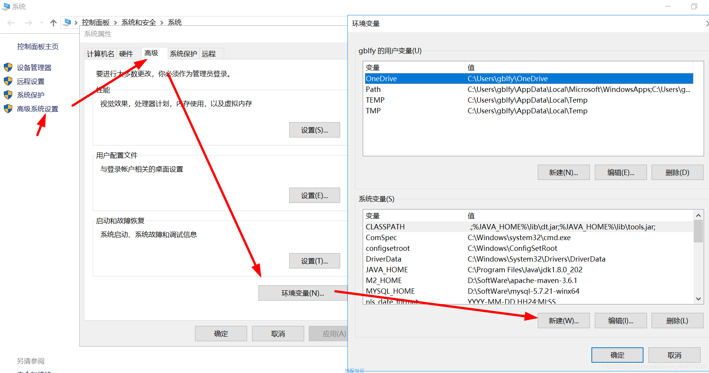Select the JAVA_HOME system variable
This screenshot has height=373, width=709.
[x=529, y=270]
